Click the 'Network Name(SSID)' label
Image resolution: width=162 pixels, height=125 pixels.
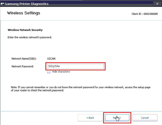click(x=26, y=59)
